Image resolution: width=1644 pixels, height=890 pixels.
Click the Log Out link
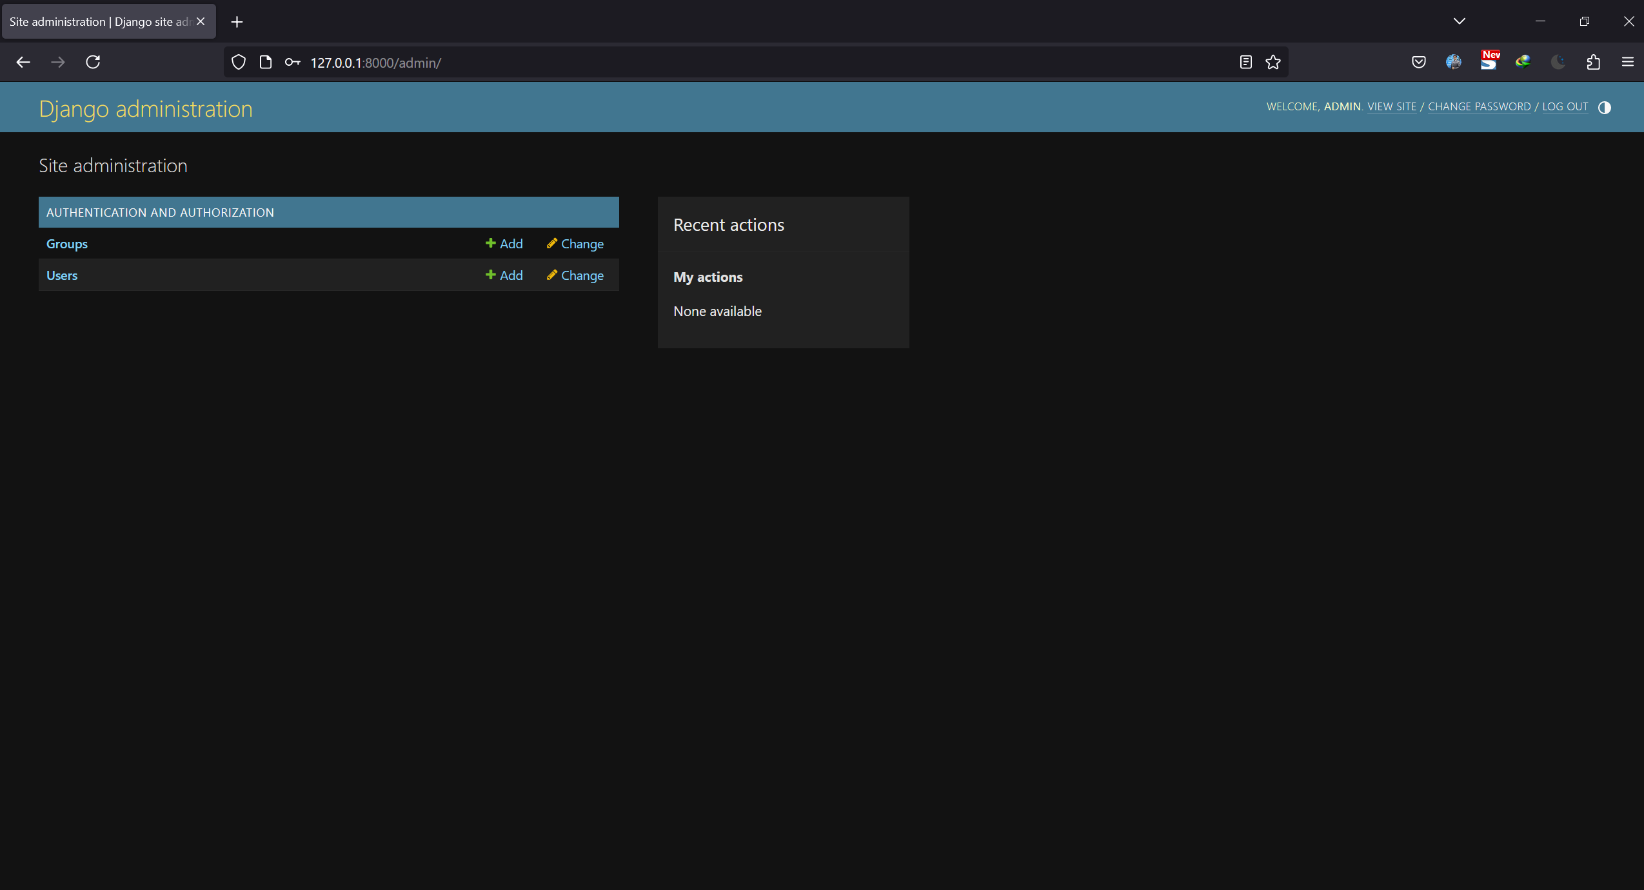click(1565, 107)
